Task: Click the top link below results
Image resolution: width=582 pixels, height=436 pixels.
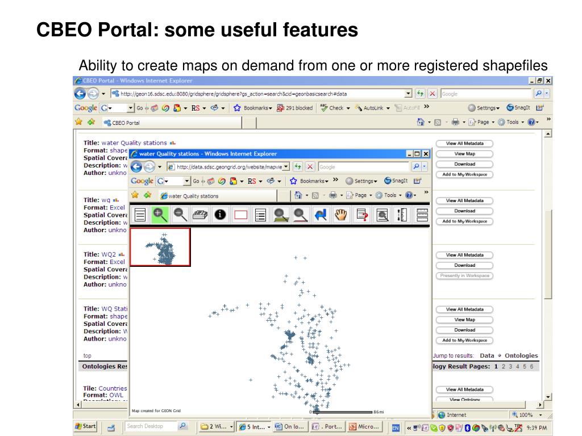Action: [x=87, y=355]
